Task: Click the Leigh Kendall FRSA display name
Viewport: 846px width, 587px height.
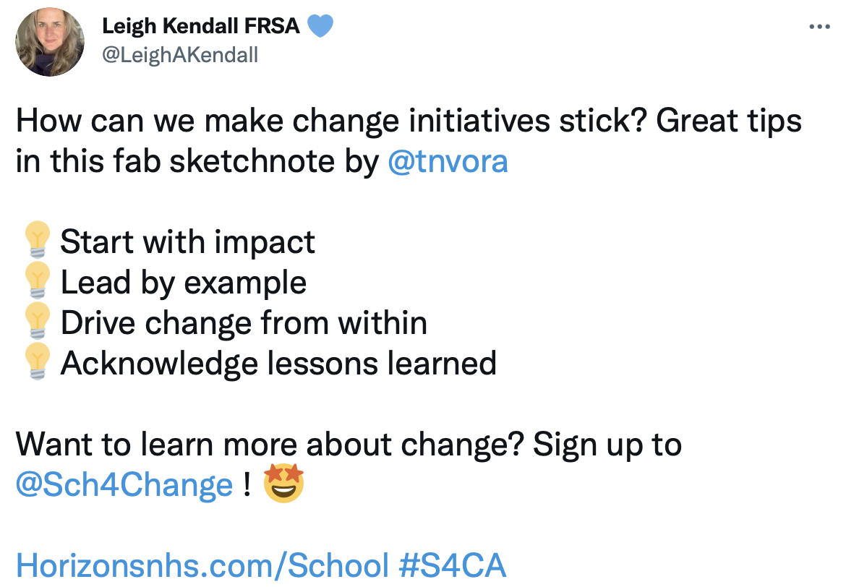Action: click(201, 25)
